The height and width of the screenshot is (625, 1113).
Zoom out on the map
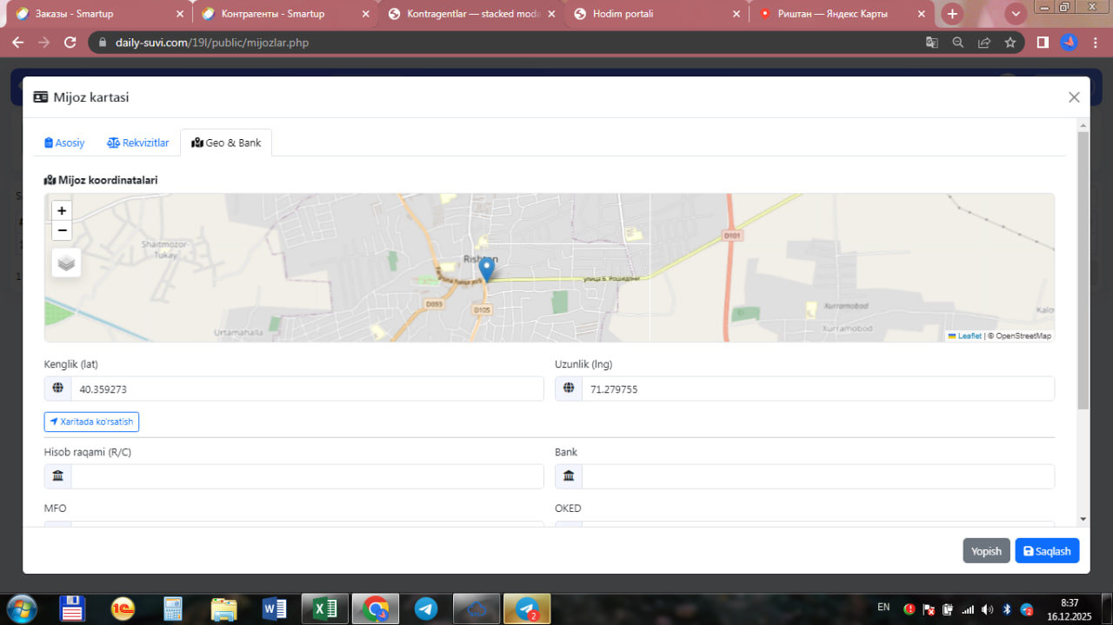tap(62, 230)
